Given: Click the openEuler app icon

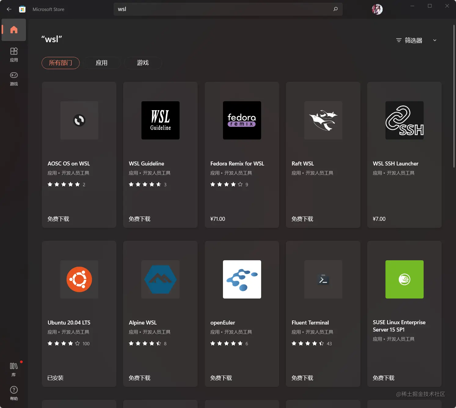Looking at the screenshot, I should [x=242, y=279].
